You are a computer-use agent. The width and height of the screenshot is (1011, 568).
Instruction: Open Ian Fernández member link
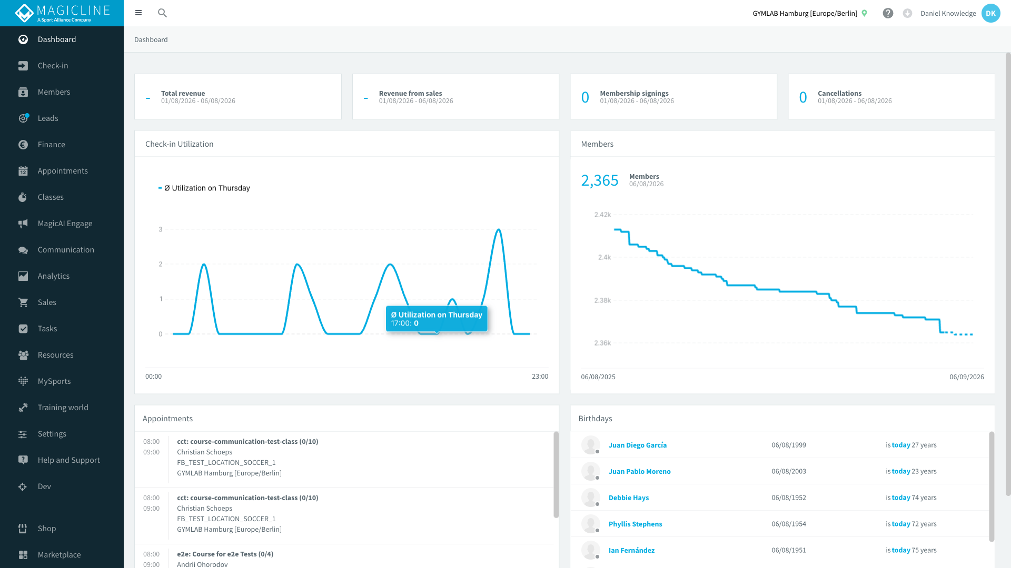[631, 550]
